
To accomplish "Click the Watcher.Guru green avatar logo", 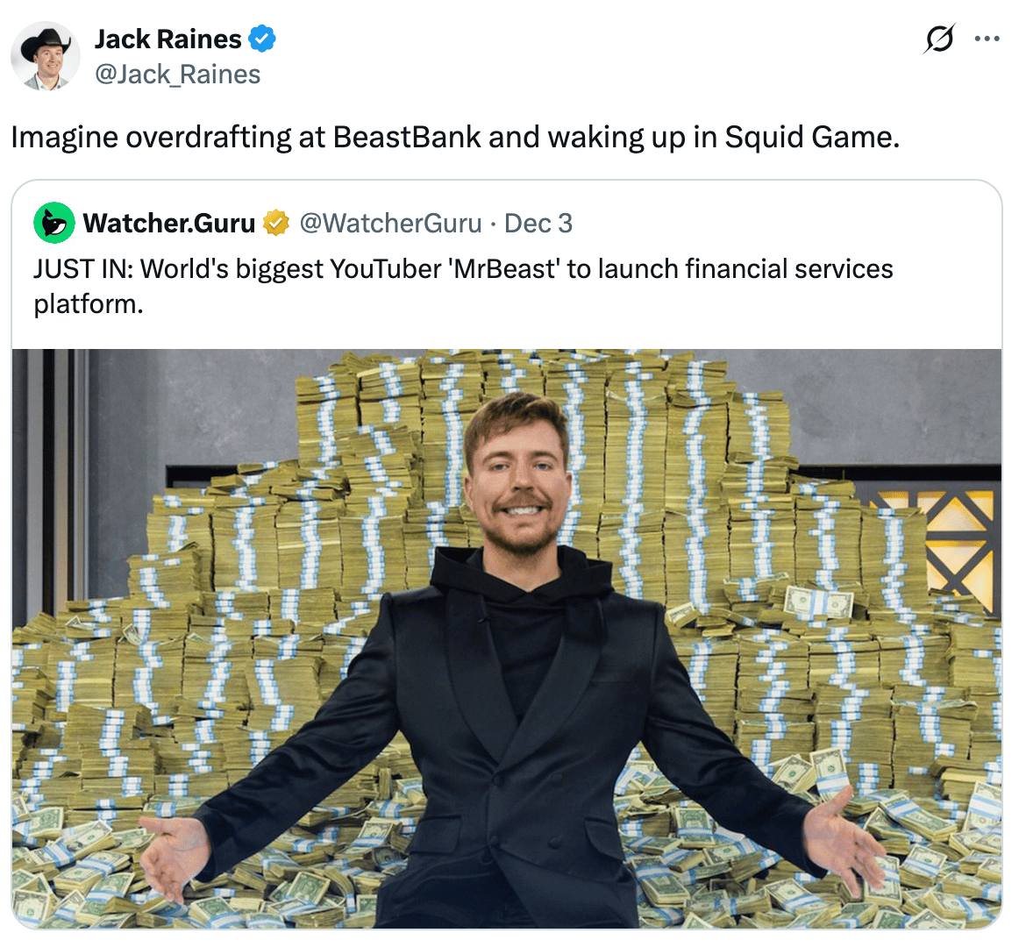I will (54, 223).
